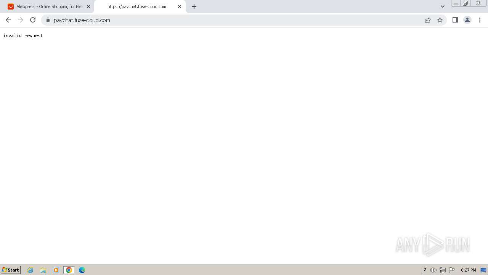488x275 pixels.
Task: Restore down the Chrome window
Action: tap(466, 3)
